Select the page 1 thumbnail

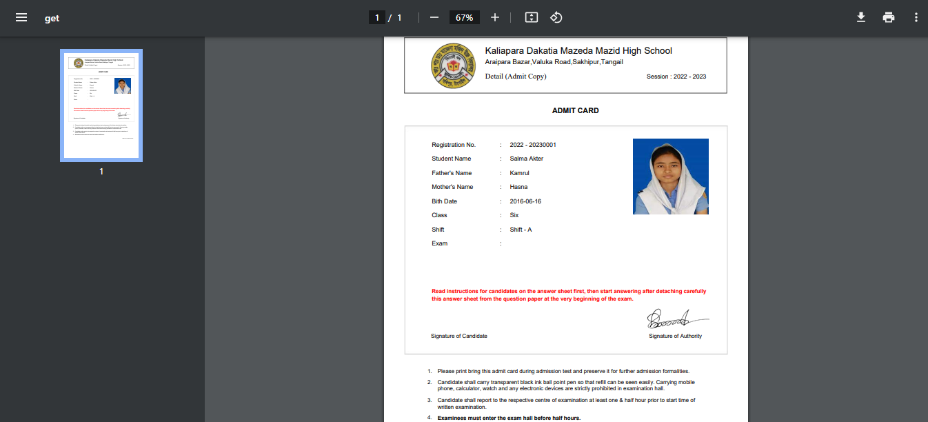click(101, 105)
